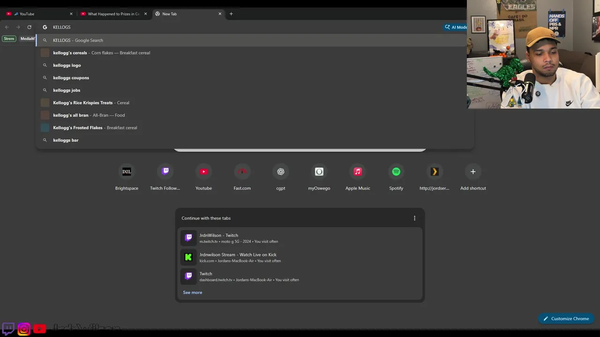The height and width of the screenshot is (337, 600).
Task: Open Jrdnwilson Stream Watch Live on Kick
Action: point(300,257)
